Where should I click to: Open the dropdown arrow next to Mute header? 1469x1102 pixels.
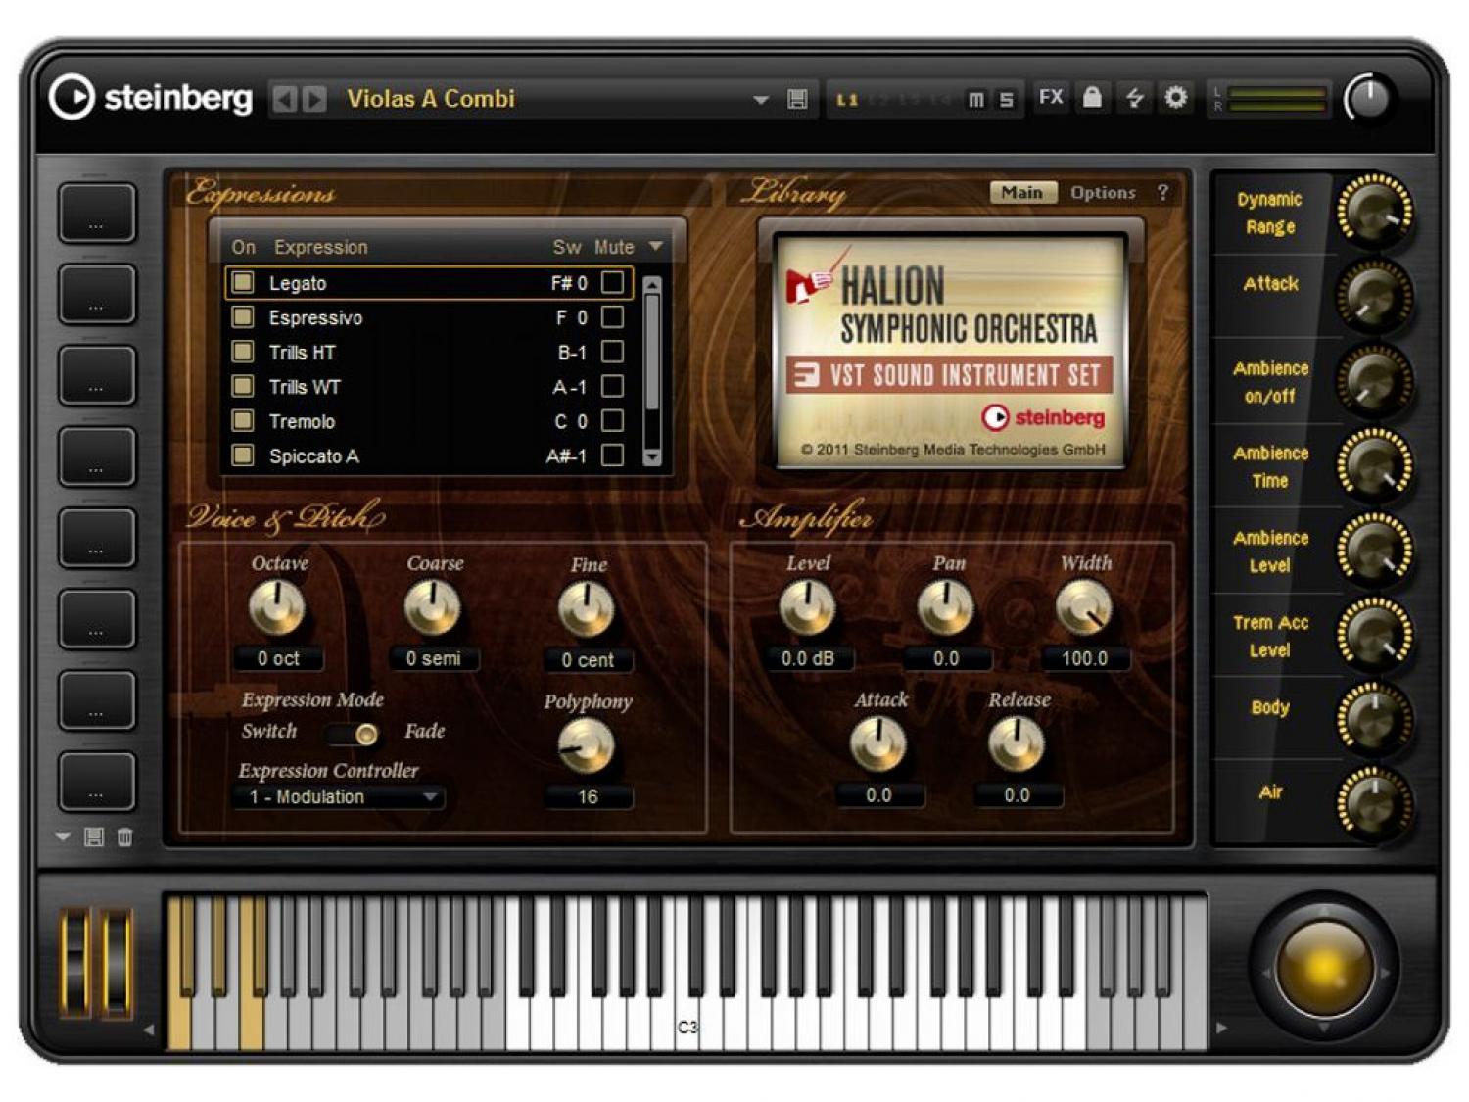click(655, 247)
